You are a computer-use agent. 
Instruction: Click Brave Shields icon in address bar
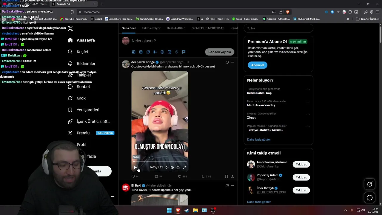tap(288, 12)
